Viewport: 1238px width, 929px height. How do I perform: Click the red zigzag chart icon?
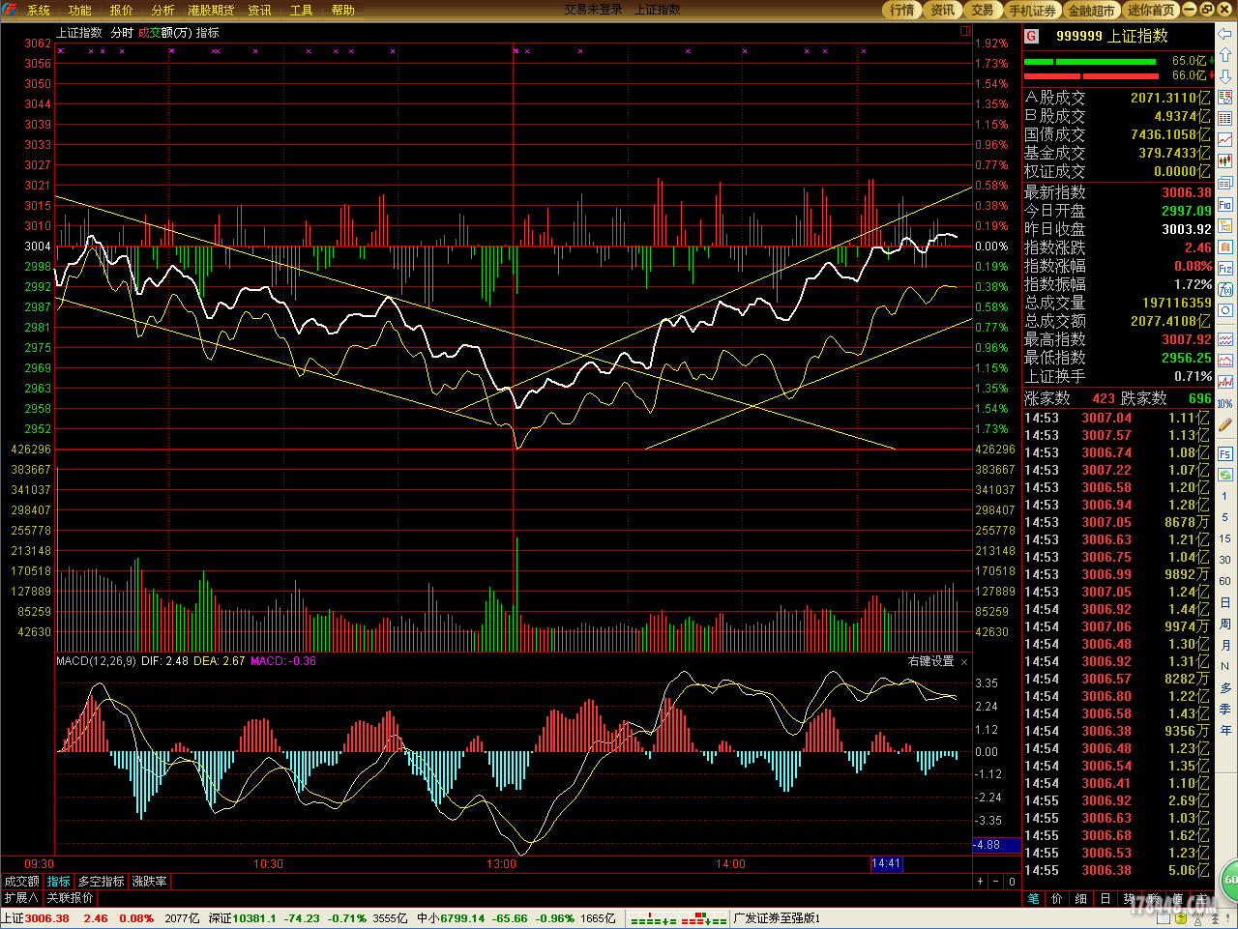click(x=1225, y=382)
